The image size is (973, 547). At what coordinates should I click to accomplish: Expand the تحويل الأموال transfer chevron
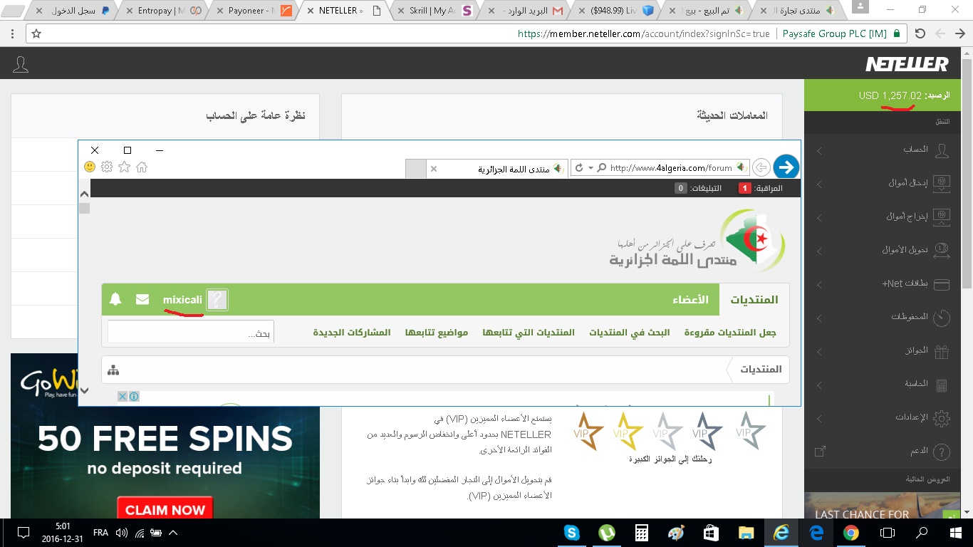tap(819, 251)
